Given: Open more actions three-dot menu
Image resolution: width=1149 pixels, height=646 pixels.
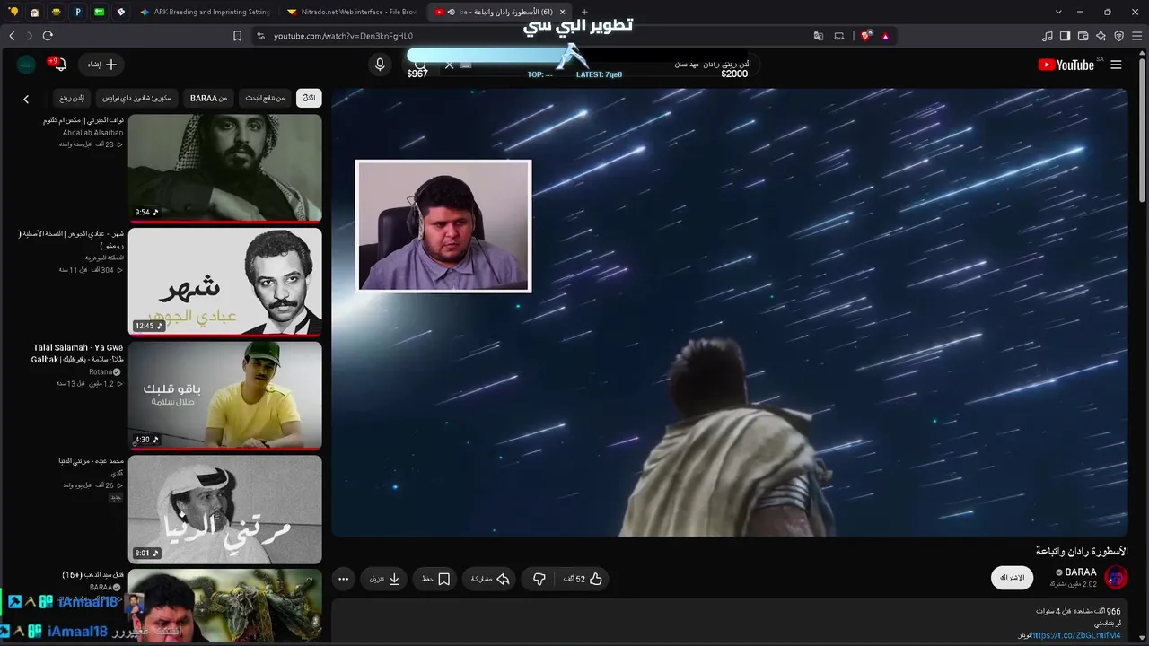Looking at the screenshot, I should pos(344,579).
